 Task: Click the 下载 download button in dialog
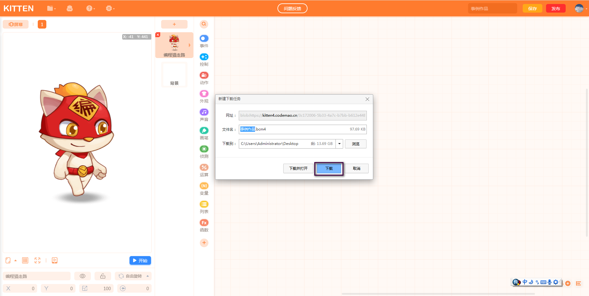point(329,169)
